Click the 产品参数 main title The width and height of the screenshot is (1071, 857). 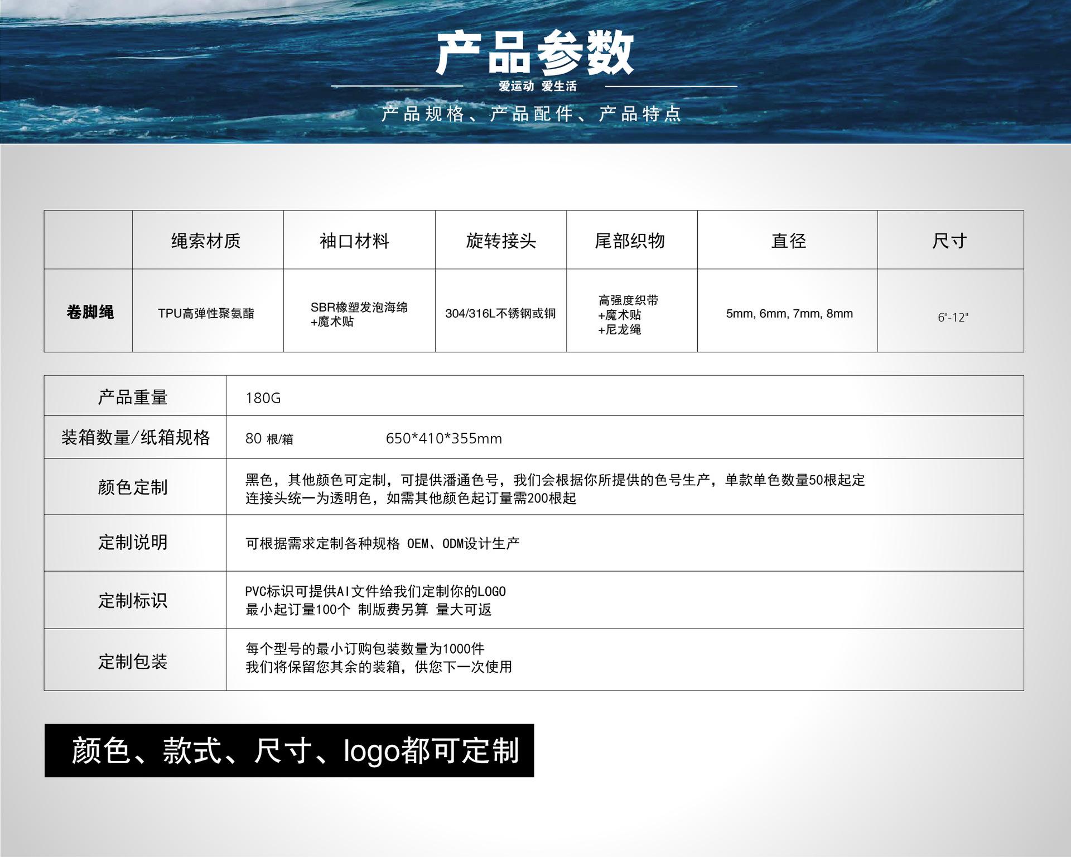coord(534,54)
